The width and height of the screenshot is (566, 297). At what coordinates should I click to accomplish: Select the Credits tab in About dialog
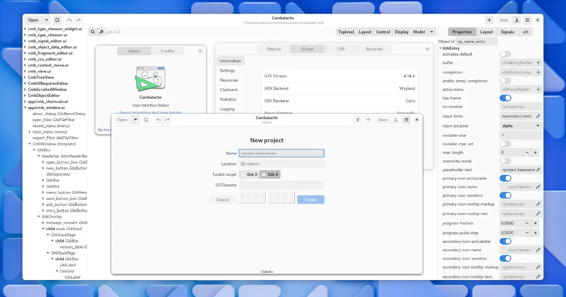[167, 51]
